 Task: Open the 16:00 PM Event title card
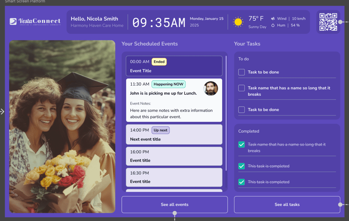[x=174, y=156]
